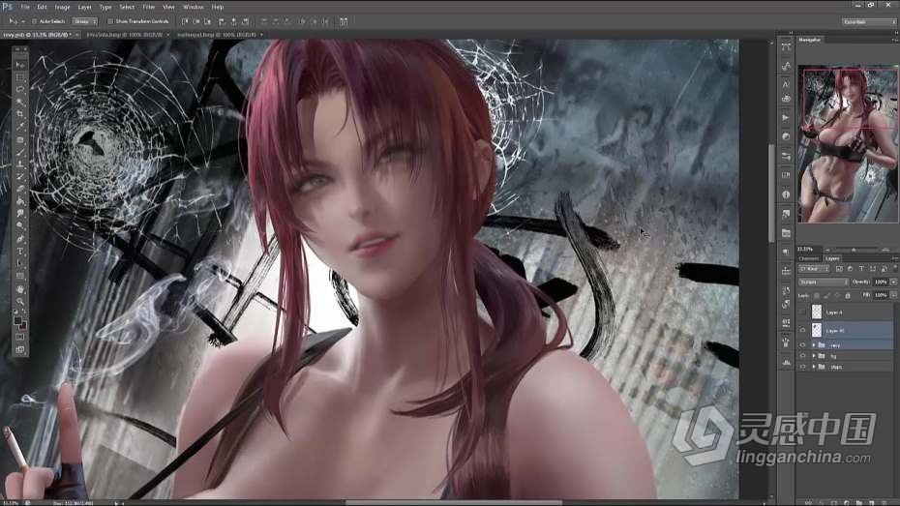Click the lock all layer icon
The height and width of the screenshot is (506, 900).
click(x=848, y=295)
